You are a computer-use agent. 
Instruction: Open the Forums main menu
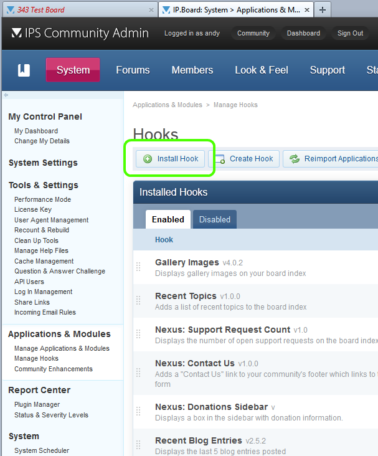(x=133, y=70)
